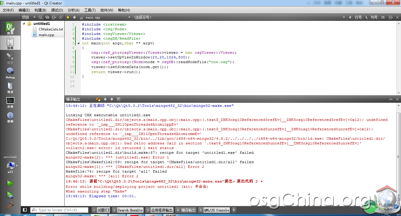Screen dimensions: 401x216
Task: Open the 控件(W) menu
Action: [107, 10]
